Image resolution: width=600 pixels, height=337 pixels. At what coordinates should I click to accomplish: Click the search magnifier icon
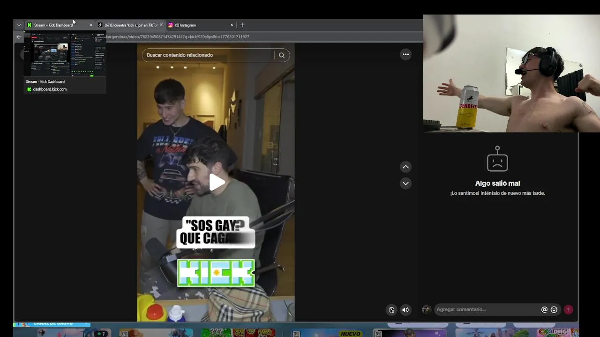282,55
